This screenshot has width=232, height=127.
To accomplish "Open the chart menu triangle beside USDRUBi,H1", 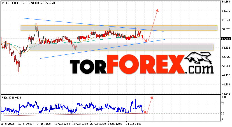I will [3, 3].
